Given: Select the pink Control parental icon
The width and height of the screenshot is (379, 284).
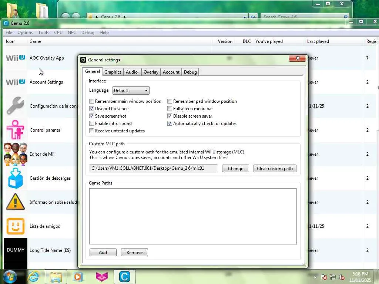Looking at the screenshot, I should [15, 130].
